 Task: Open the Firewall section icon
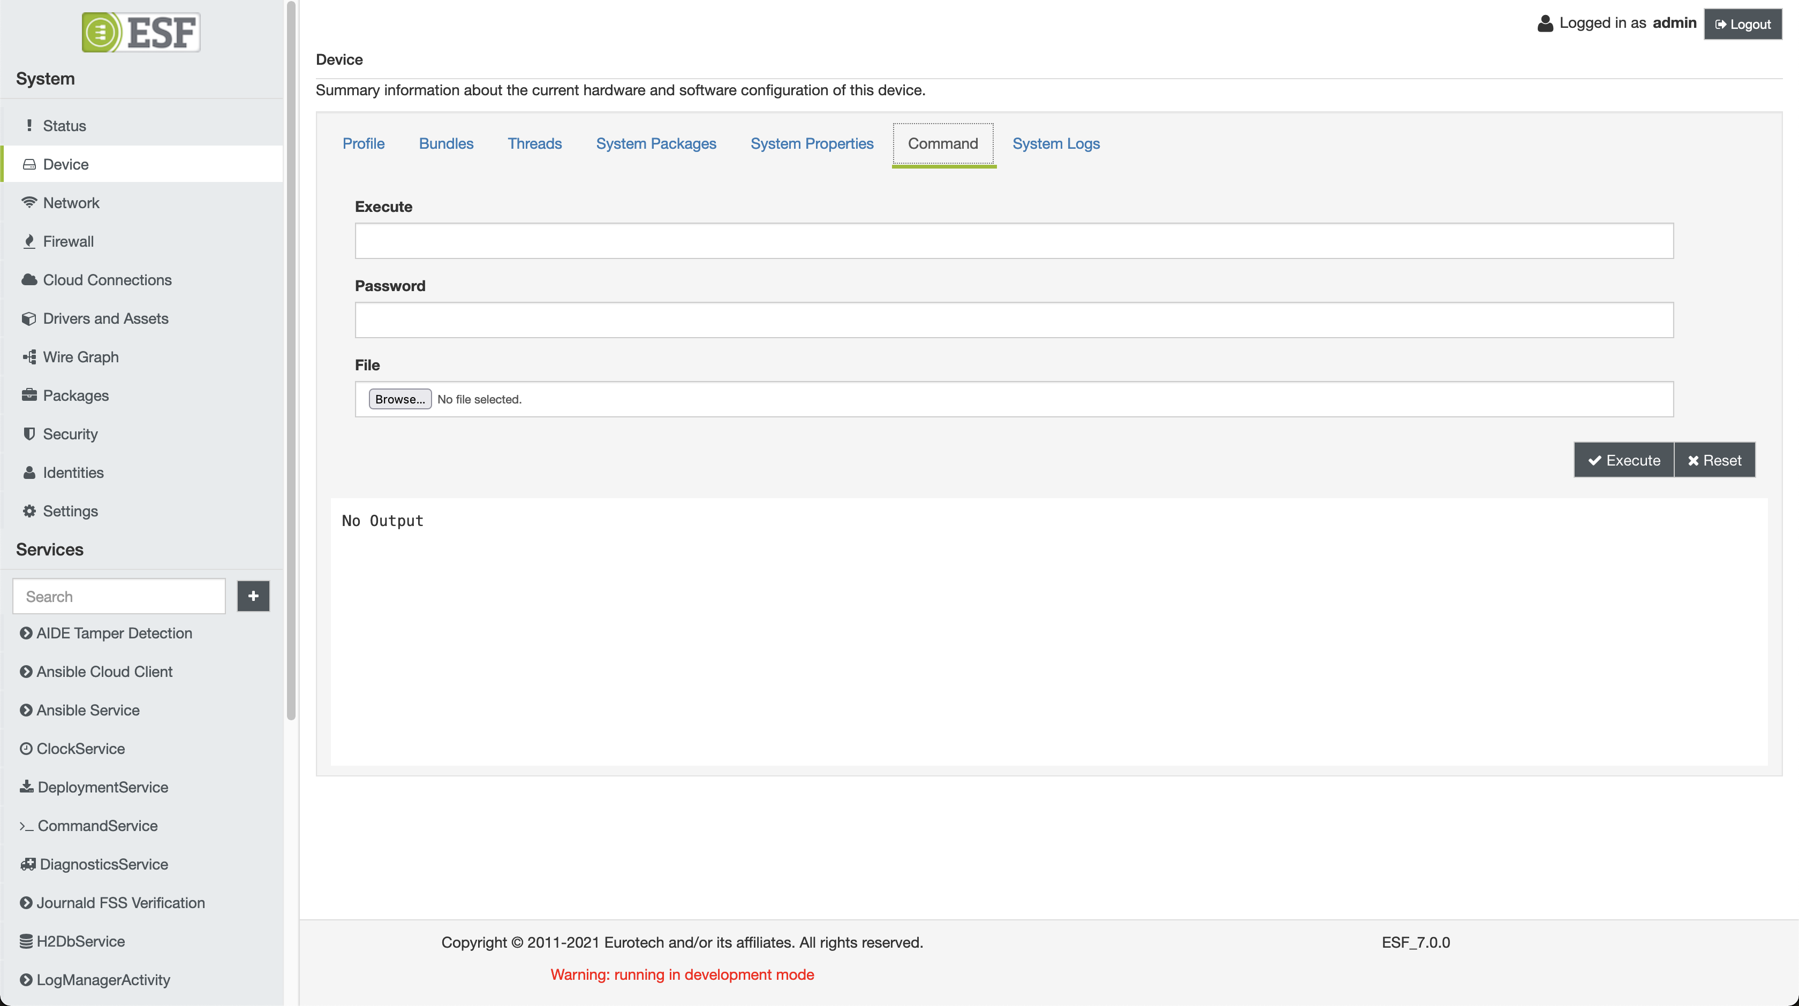pos(28,241)
